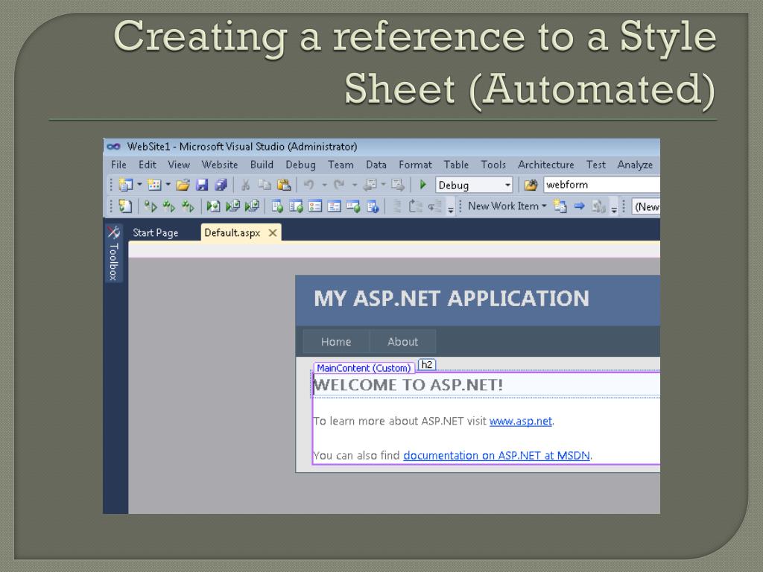Click the Visual Studio infinity logo in the title bar

click(113, 147)
